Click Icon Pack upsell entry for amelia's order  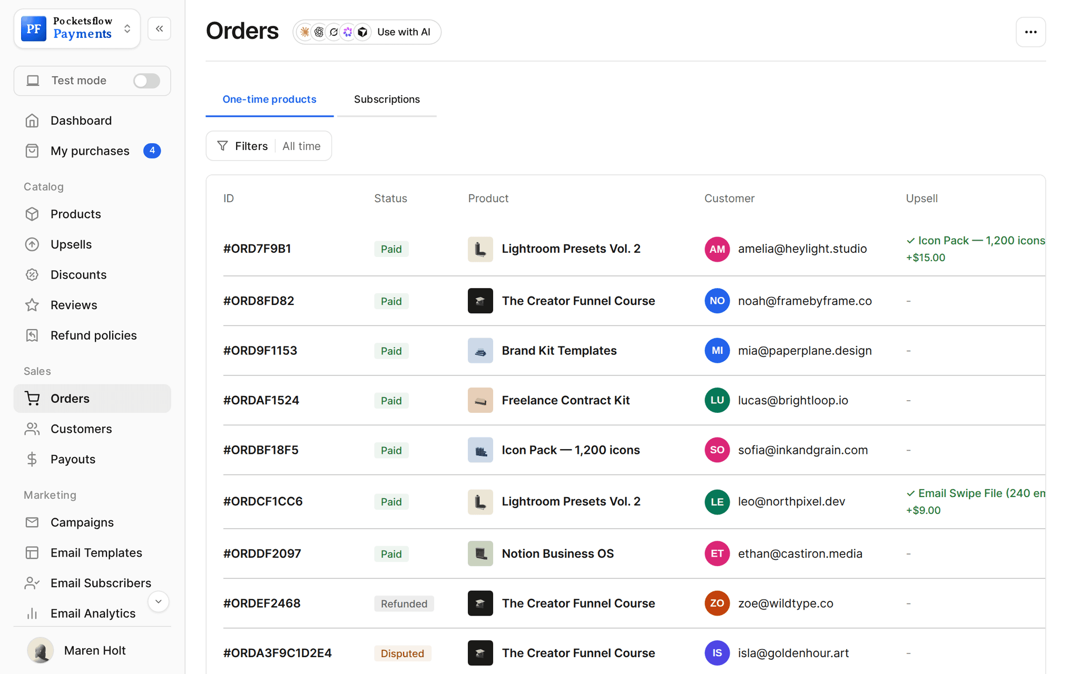click(x=975, y=249)
